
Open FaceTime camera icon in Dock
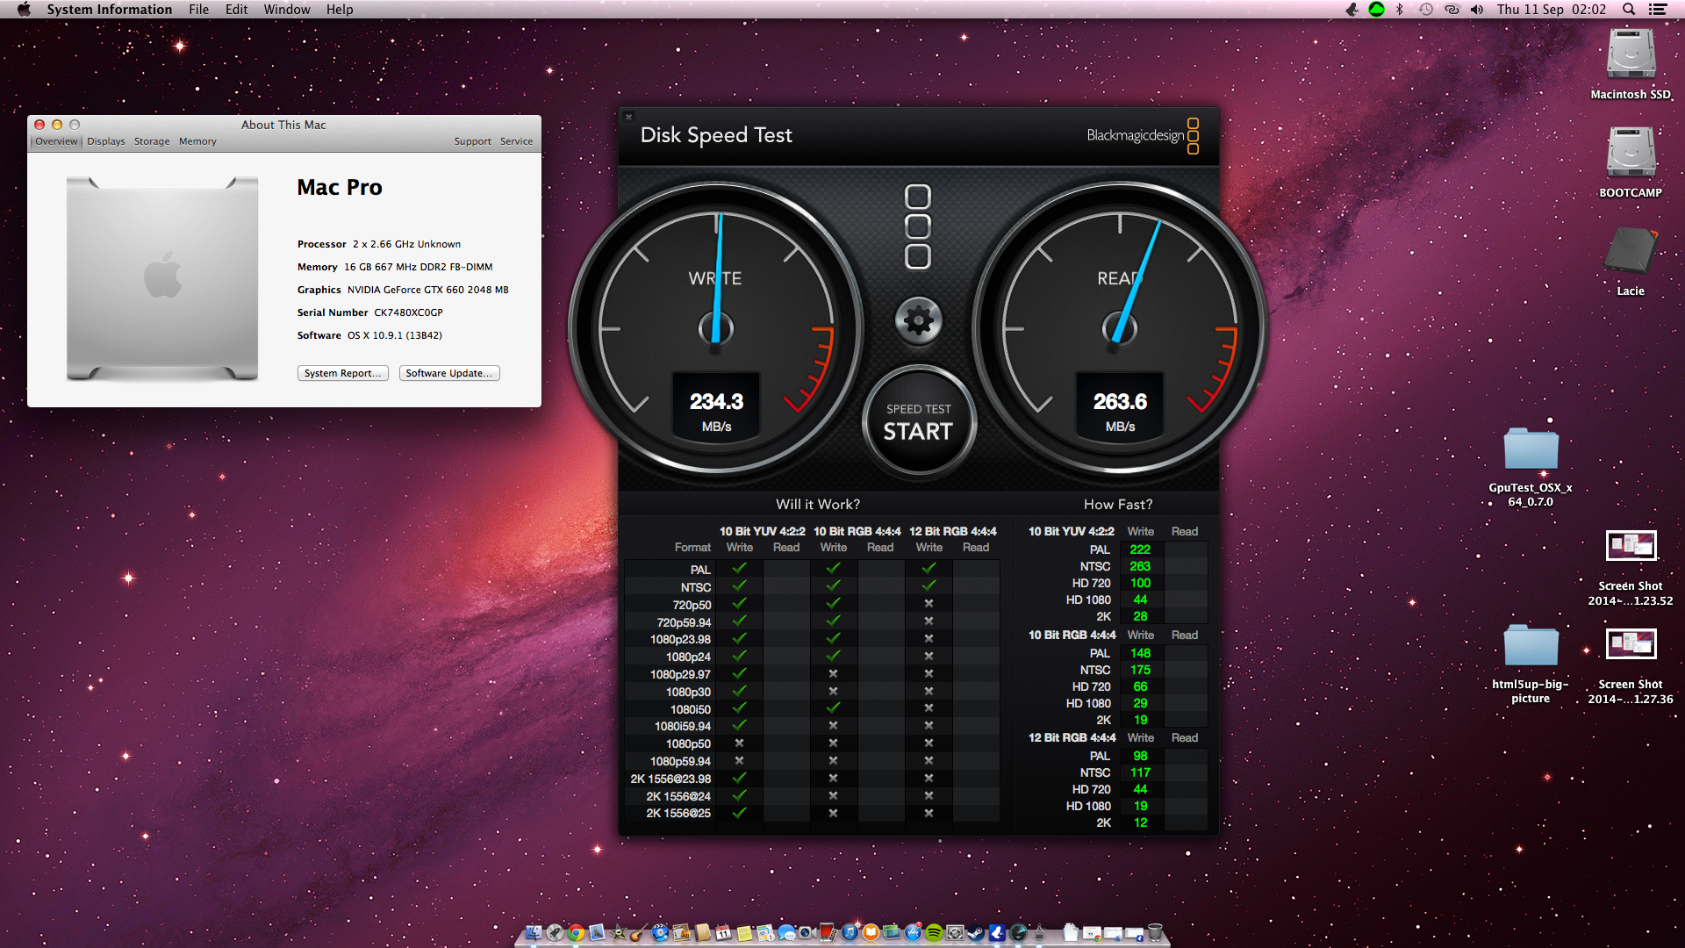pyautogui.click(x=807, y=932)
